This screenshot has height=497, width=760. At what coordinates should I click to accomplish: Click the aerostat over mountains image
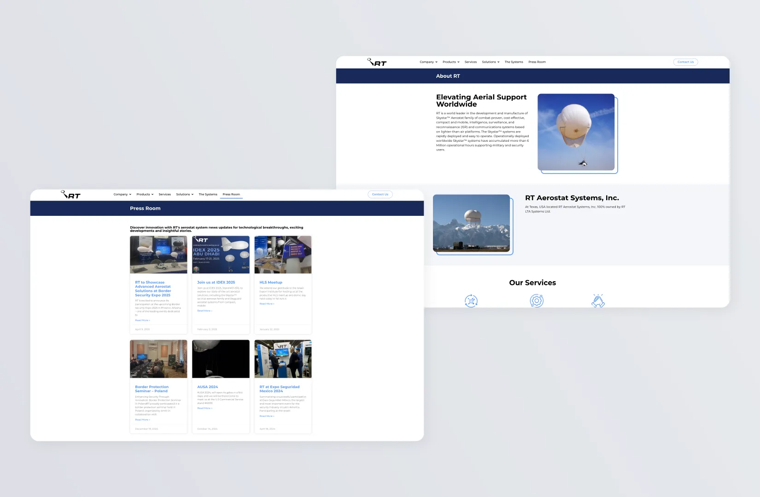(x=471, y=223)
